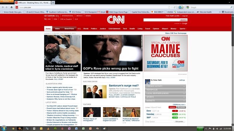Open the Entertainment section
Screen dimensions: 234x131
click(114, 29)
